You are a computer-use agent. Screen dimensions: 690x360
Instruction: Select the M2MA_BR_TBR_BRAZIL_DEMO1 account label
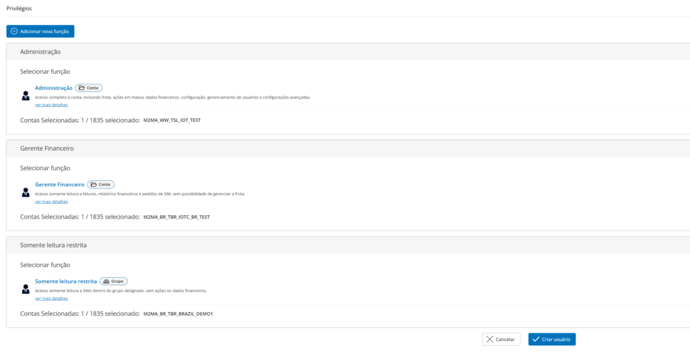178,314
